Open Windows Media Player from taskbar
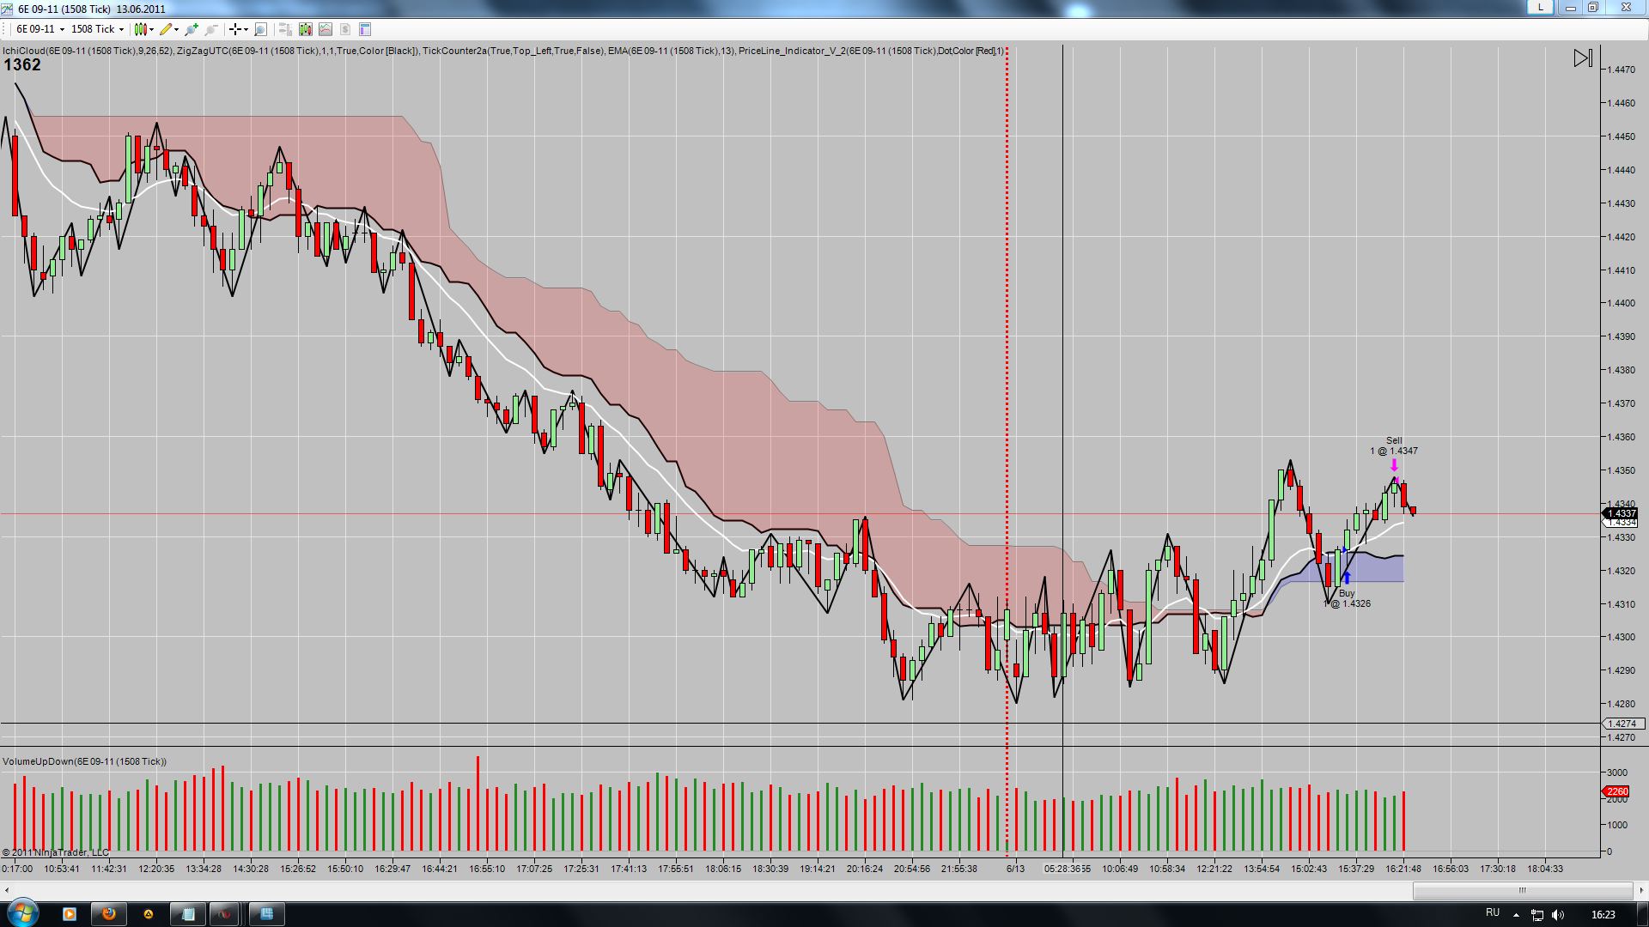This screenshot has height=927, width=1649. point(70,914)
